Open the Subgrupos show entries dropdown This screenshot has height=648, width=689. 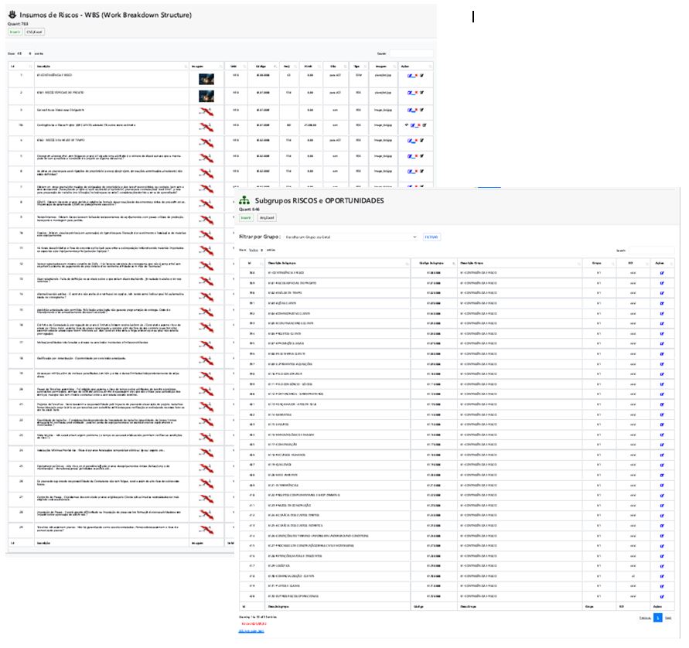256,250
